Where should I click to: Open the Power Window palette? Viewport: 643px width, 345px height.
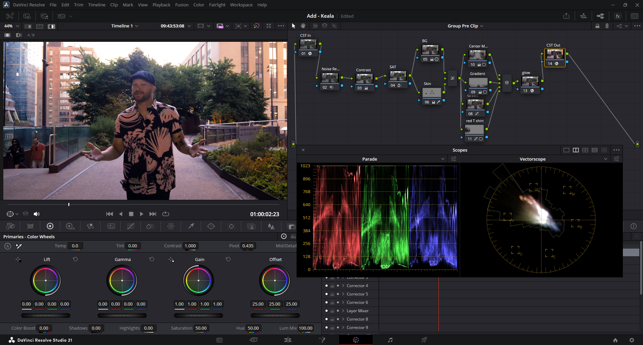(x=211, y=227)
